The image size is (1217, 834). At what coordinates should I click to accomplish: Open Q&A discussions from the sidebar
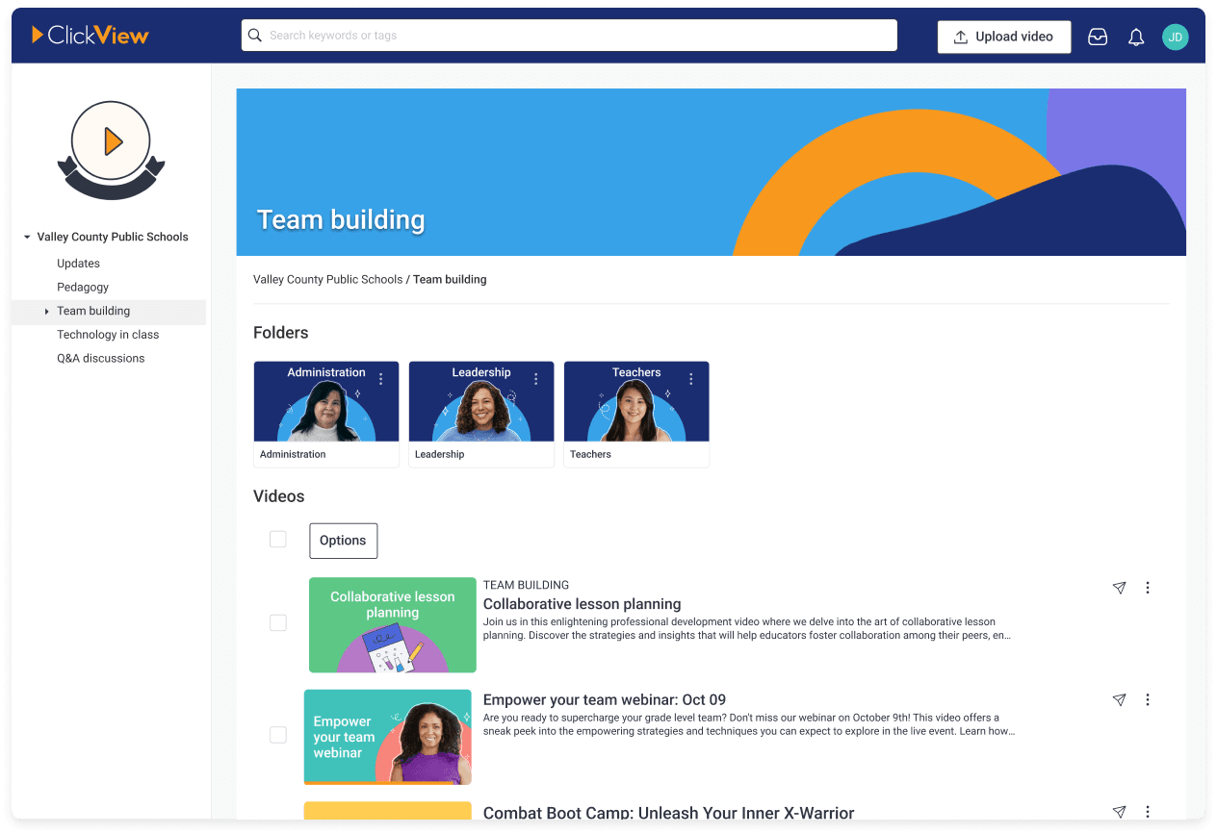[100, 358]
